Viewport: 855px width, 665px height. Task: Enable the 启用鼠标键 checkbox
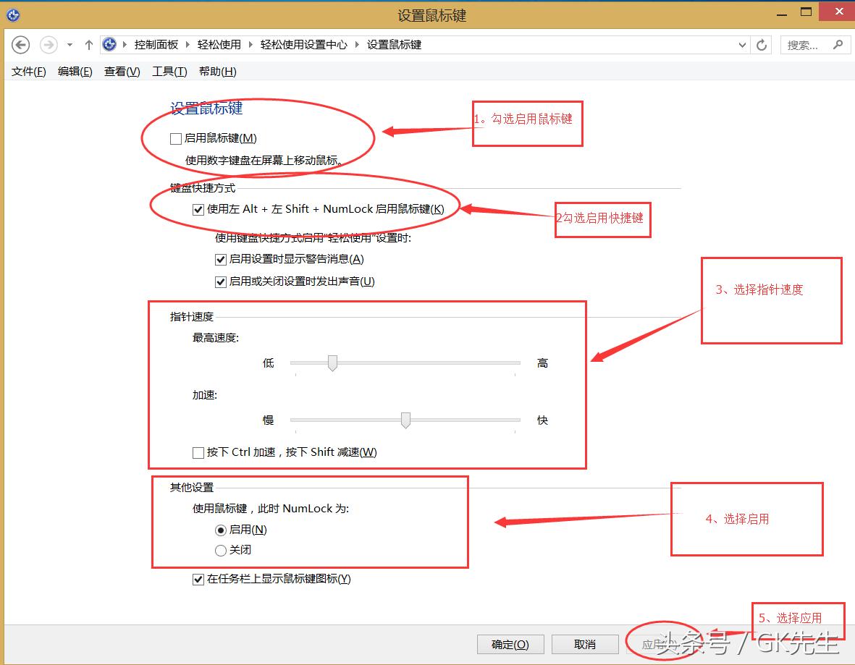[x=174, y=137]
